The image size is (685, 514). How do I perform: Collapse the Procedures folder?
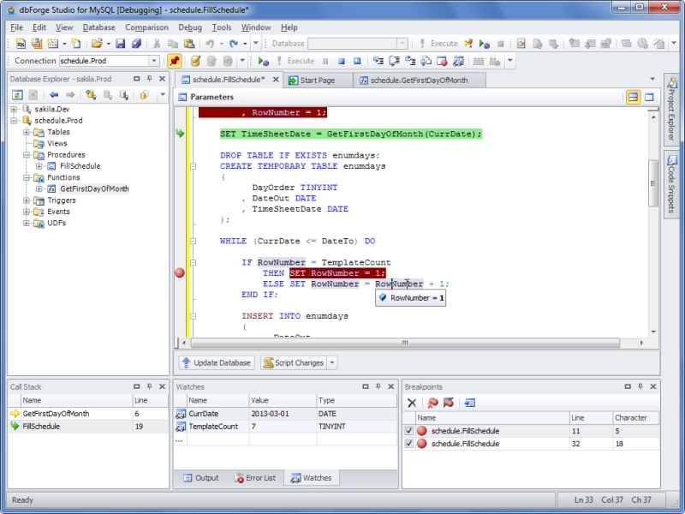click(x=27, y=154)
